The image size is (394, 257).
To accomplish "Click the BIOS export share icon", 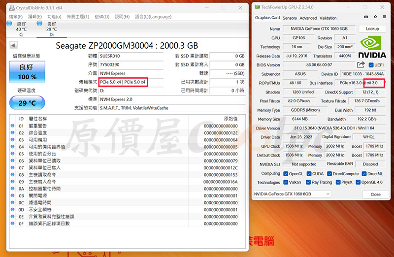I will point(361,65).
